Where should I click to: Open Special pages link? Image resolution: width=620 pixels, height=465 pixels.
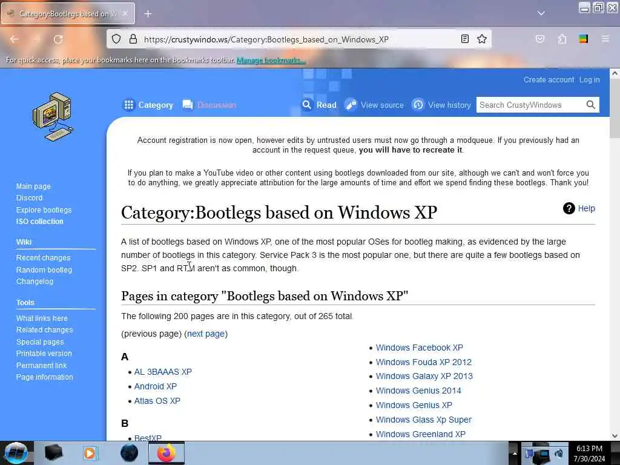click(39, 341)
